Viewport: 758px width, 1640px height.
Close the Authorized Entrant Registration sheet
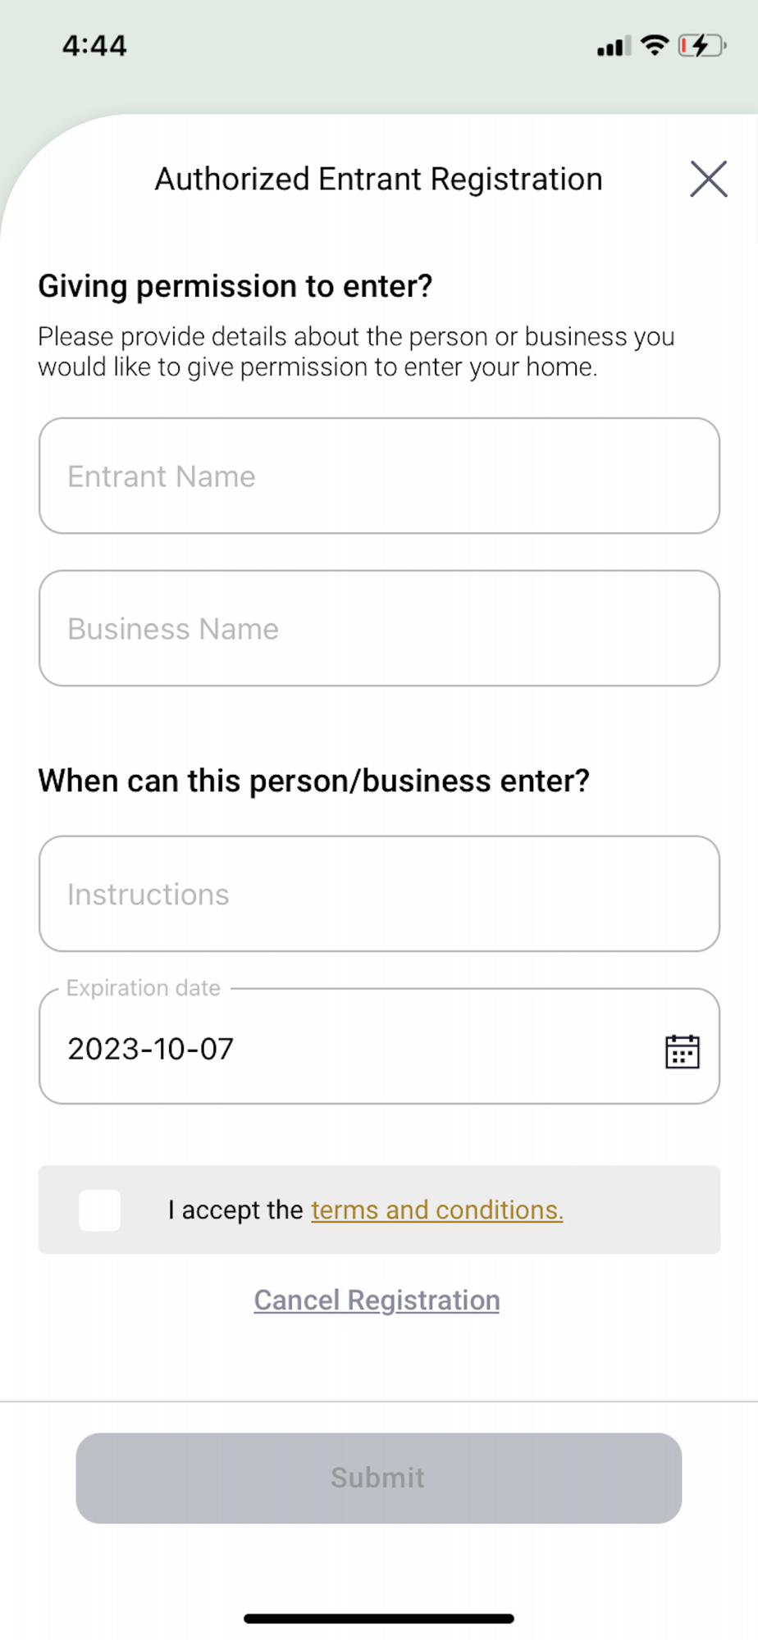[x=708, y=179]
